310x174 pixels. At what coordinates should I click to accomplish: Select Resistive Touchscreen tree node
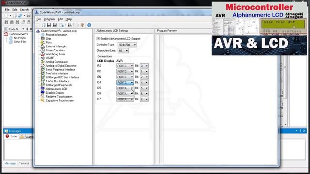(59, 97)
